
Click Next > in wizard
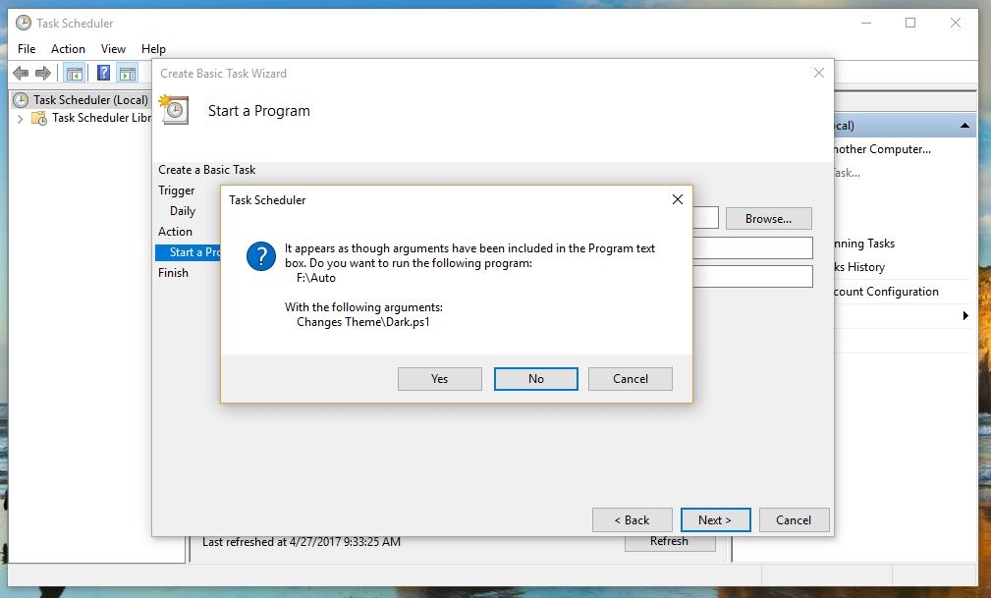click(x=715, y=519)
